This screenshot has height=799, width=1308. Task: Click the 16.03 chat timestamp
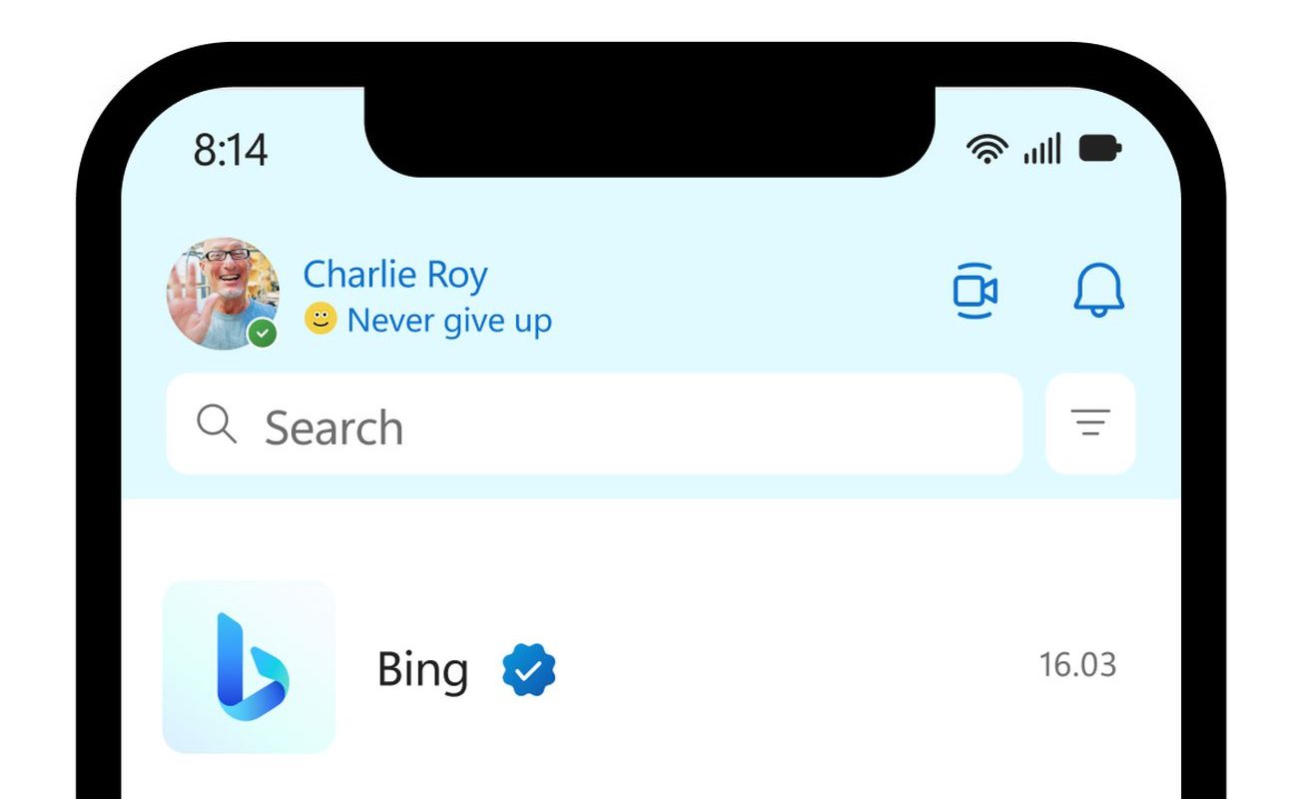1077,665
